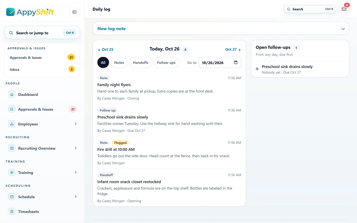Show only Notes entries
The height and width of the screenshot is (223, 357).
pos(119,62)
